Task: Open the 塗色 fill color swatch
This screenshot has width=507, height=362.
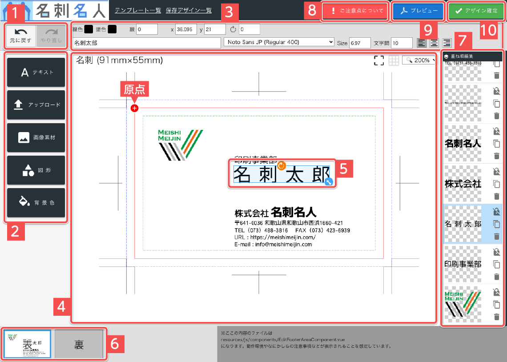Action: click(112, 29)
